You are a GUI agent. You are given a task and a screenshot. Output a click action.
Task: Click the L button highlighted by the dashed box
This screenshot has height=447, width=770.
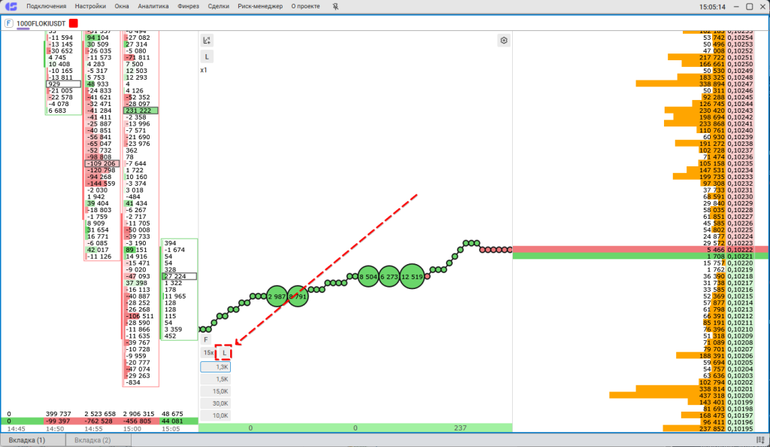tap(224, 352)
